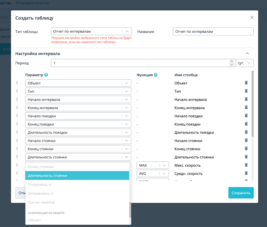Click drag handle of Конец поездки row
This screenshot has height=227, width=267.
[x=17, y=124]
